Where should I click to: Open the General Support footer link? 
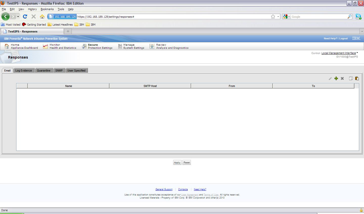click(164, 189)
